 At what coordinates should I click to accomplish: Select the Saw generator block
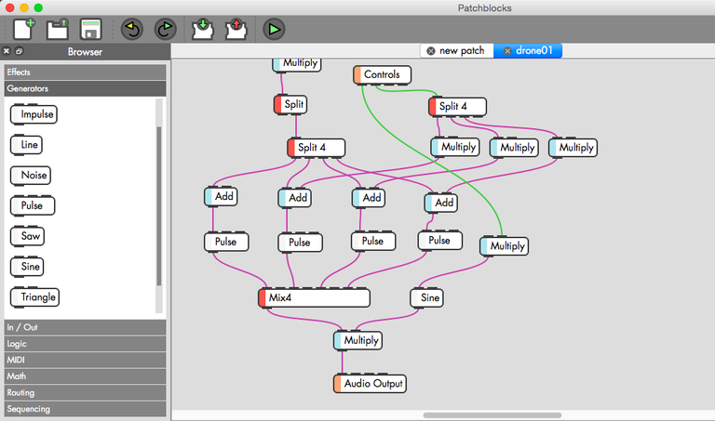pyautogui.click(x=27, y=236)
